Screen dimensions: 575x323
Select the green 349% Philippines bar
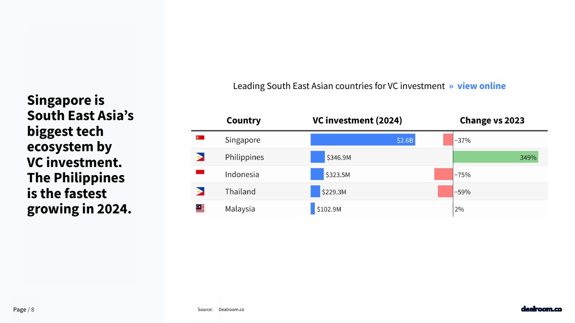point(495,157)
